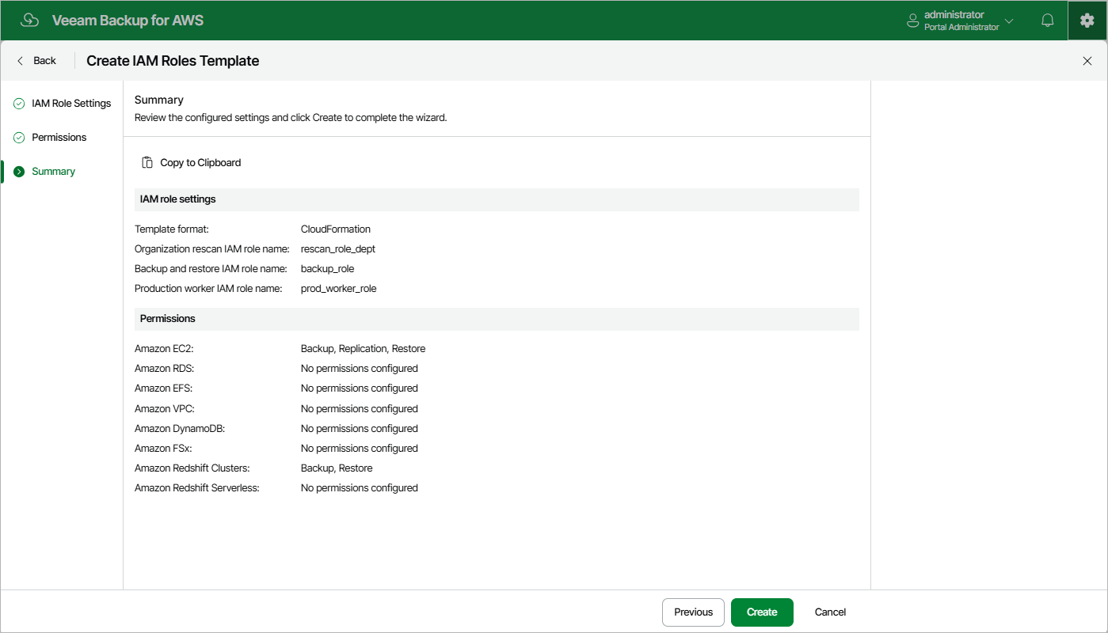Click Redshift Clusters Backup, Restore value

[337, 468]
